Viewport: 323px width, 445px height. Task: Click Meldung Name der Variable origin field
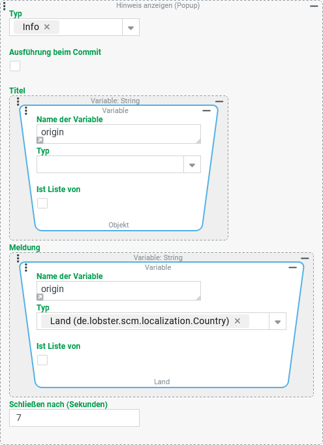pos(119,291)
